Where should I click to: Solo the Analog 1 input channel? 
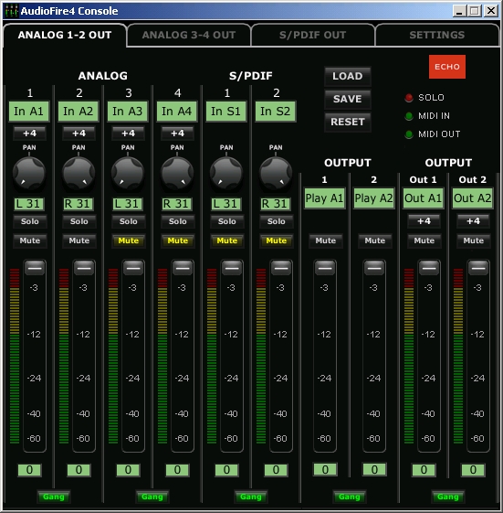30,221
